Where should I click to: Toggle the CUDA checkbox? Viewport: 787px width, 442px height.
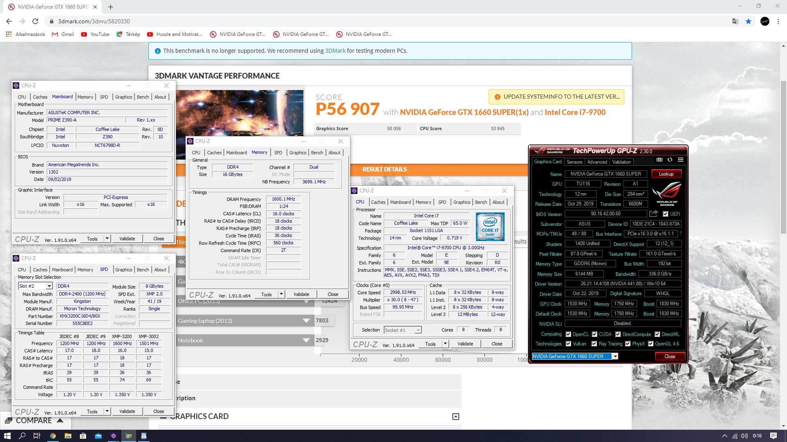pyautogui.click(x=595, y=334)
